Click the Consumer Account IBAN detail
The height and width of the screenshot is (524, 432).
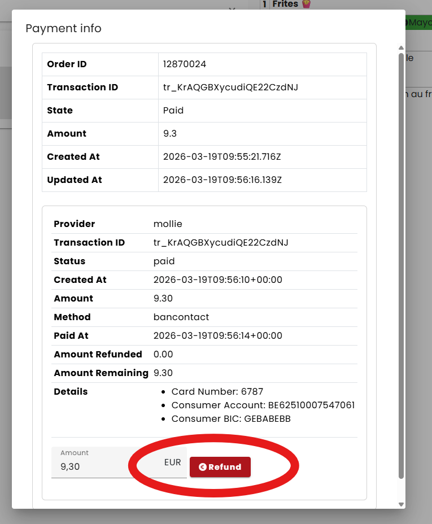click(263, 405)
